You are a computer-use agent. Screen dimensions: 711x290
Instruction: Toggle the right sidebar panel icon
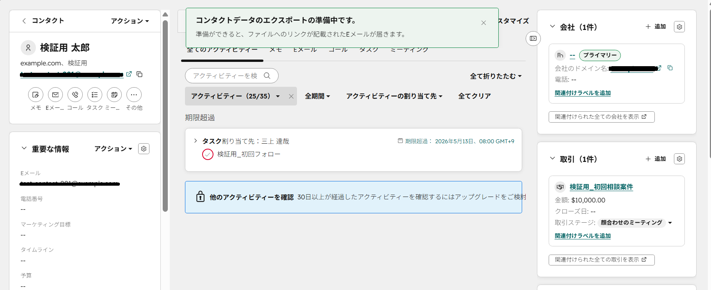pos(533,39)
